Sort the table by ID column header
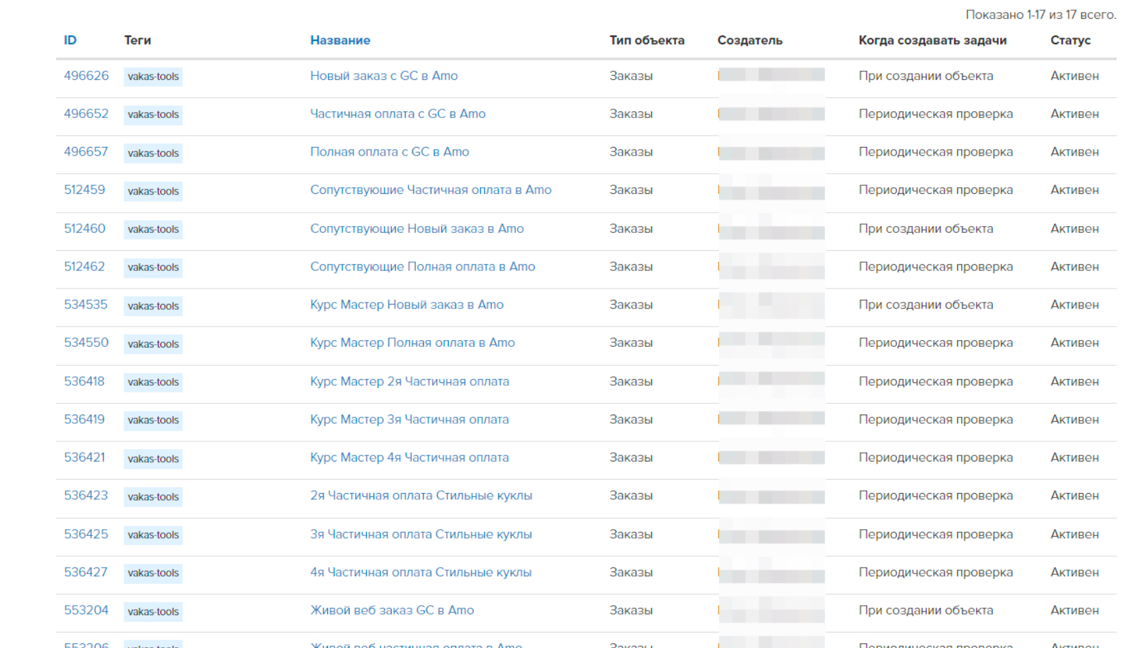The width and height of the screenshot is (1135, 648). coord(70,40)
